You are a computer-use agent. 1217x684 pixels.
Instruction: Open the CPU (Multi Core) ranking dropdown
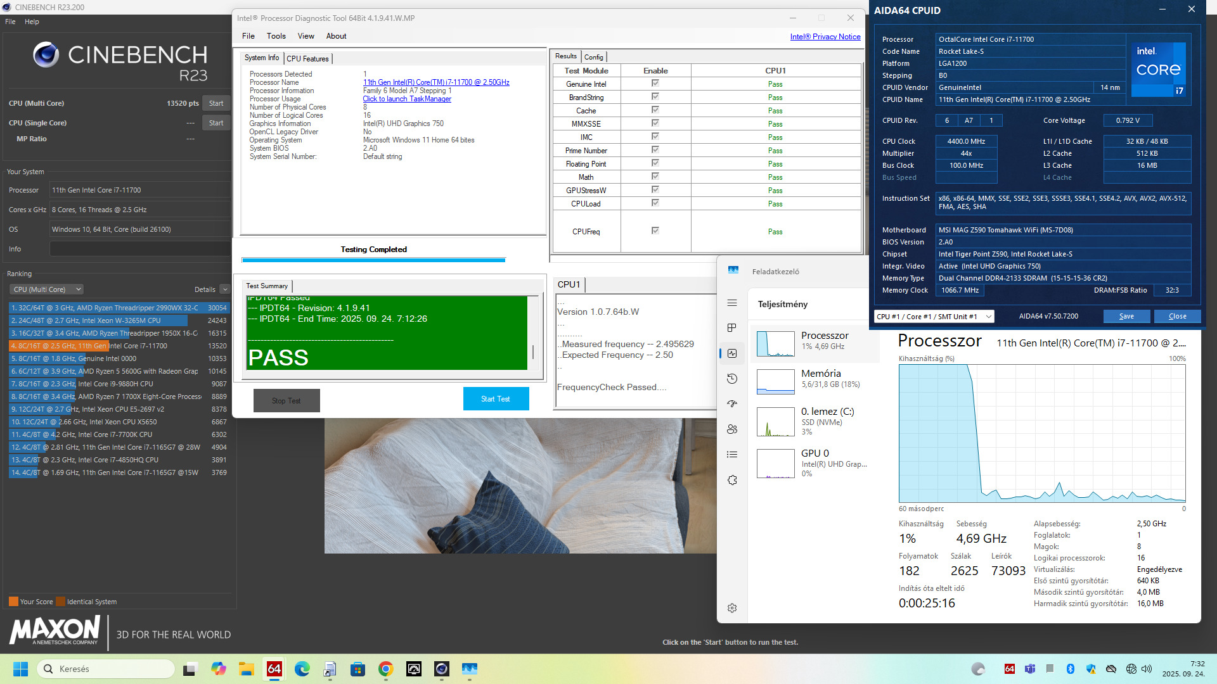click(47, 289)
